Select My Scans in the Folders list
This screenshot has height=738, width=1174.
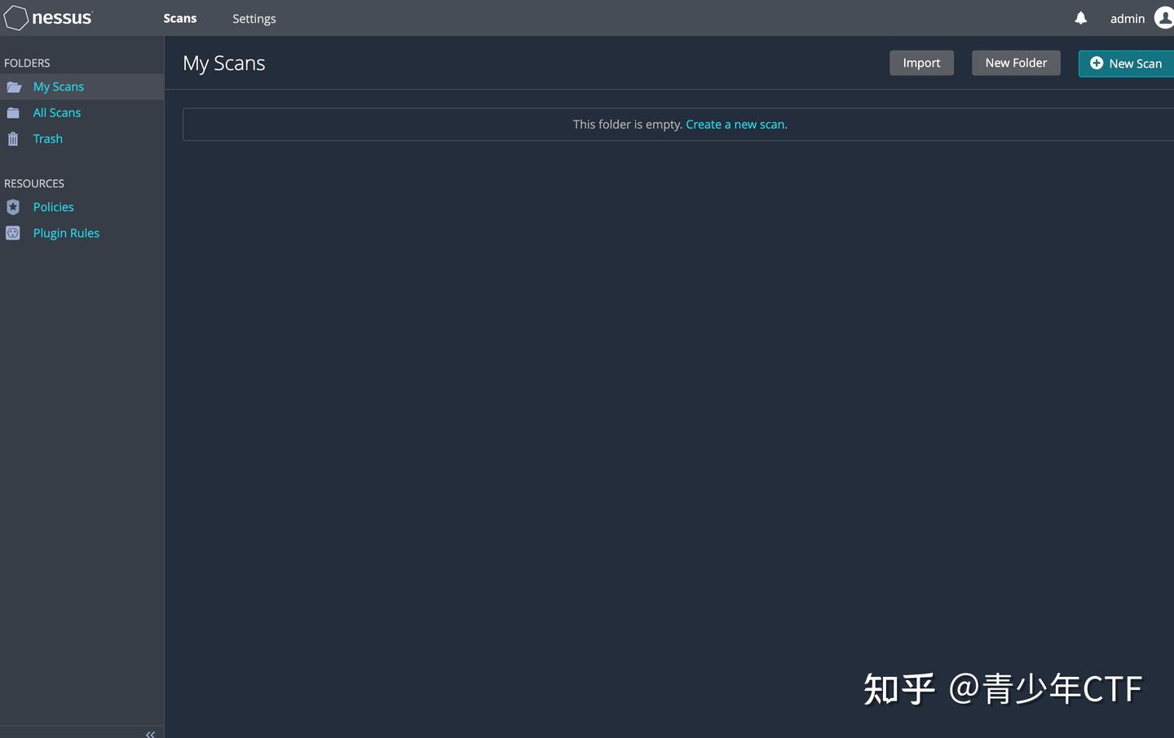coord(58,86)
